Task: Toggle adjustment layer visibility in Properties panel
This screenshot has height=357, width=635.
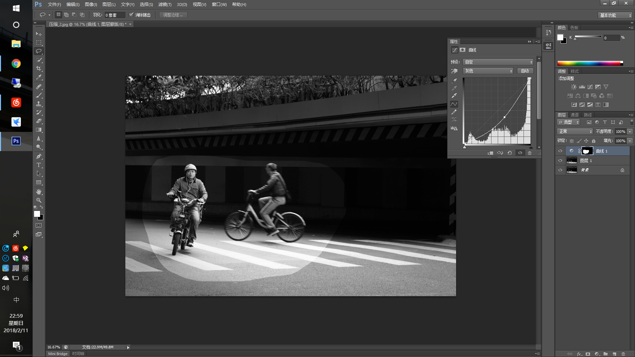Action: (520, 153)
